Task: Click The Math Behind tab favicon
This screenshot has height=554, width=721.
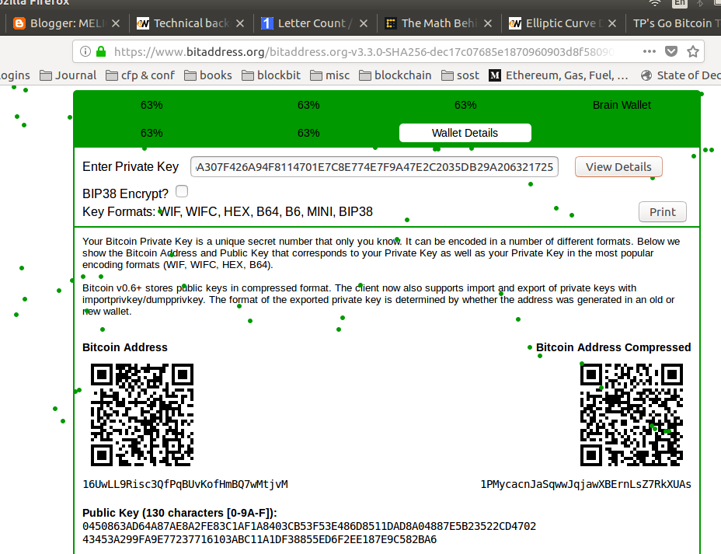Action: pos(391,23)
